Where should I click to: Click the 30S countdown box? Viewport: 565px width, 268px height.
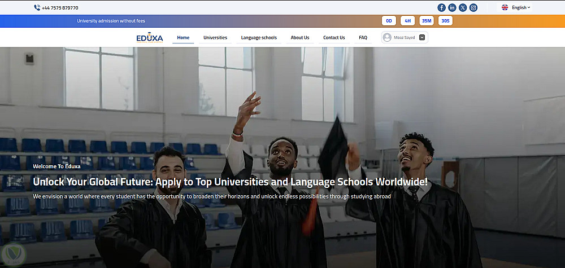click(445, 21)
